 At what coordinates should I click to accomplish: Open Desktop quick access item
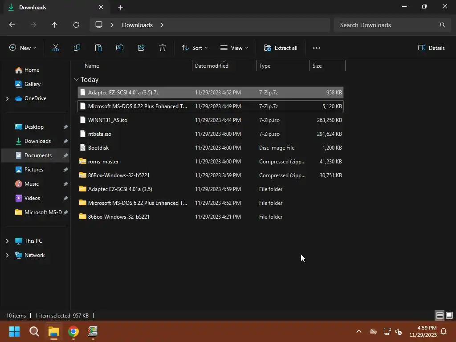click(34, 127)
